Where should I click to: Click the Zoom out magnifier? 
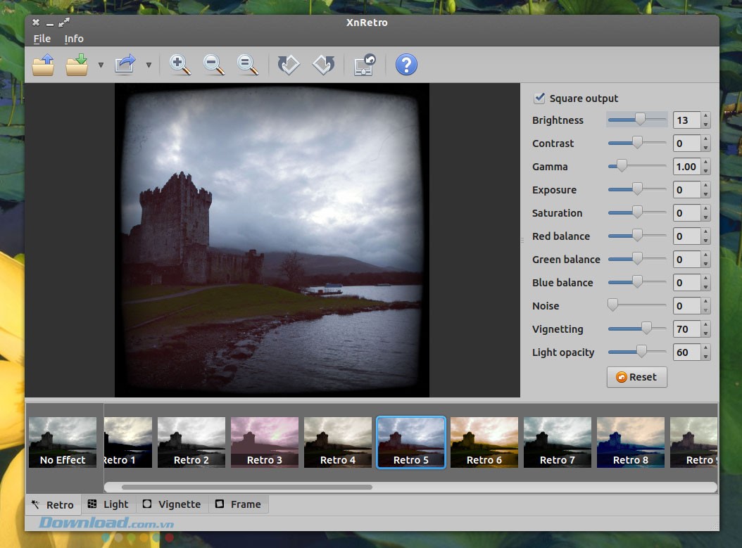214,65
